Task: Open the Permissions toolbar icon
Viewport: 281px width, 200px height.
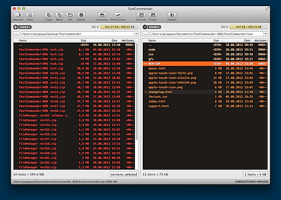Action: coord(118,15)
